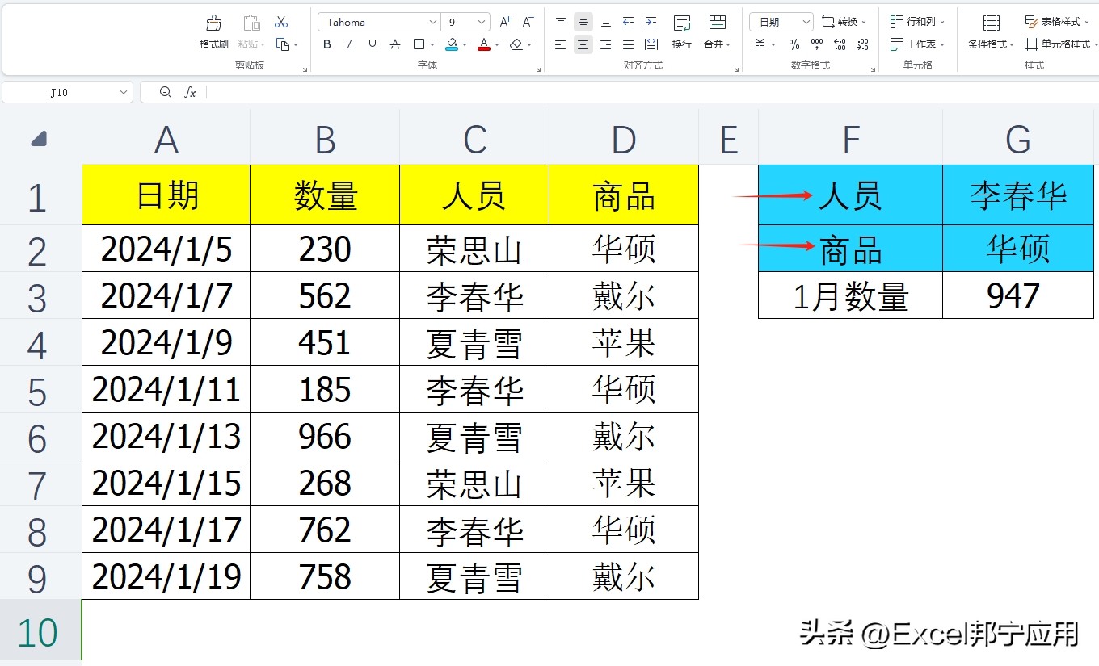The width and height of the screenshot is (1099, 666).
Task: Click the Paste (粘贴) clipboard icon
Action: [x=251, y=23]
